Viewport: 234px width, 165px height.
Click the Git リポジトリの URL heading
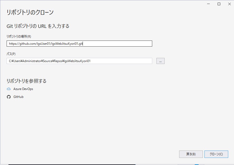[38, 26]
